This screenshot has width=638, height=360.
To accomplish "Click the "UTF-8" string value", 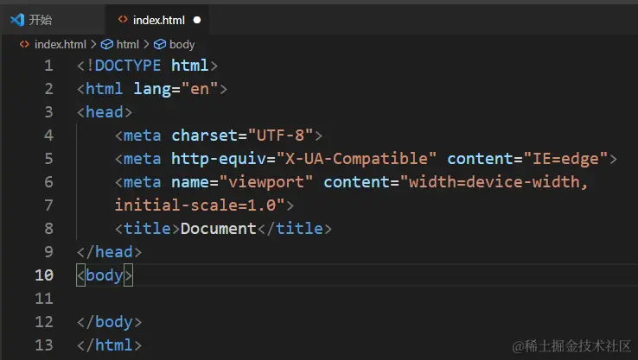I will click(x=280, y=136).
